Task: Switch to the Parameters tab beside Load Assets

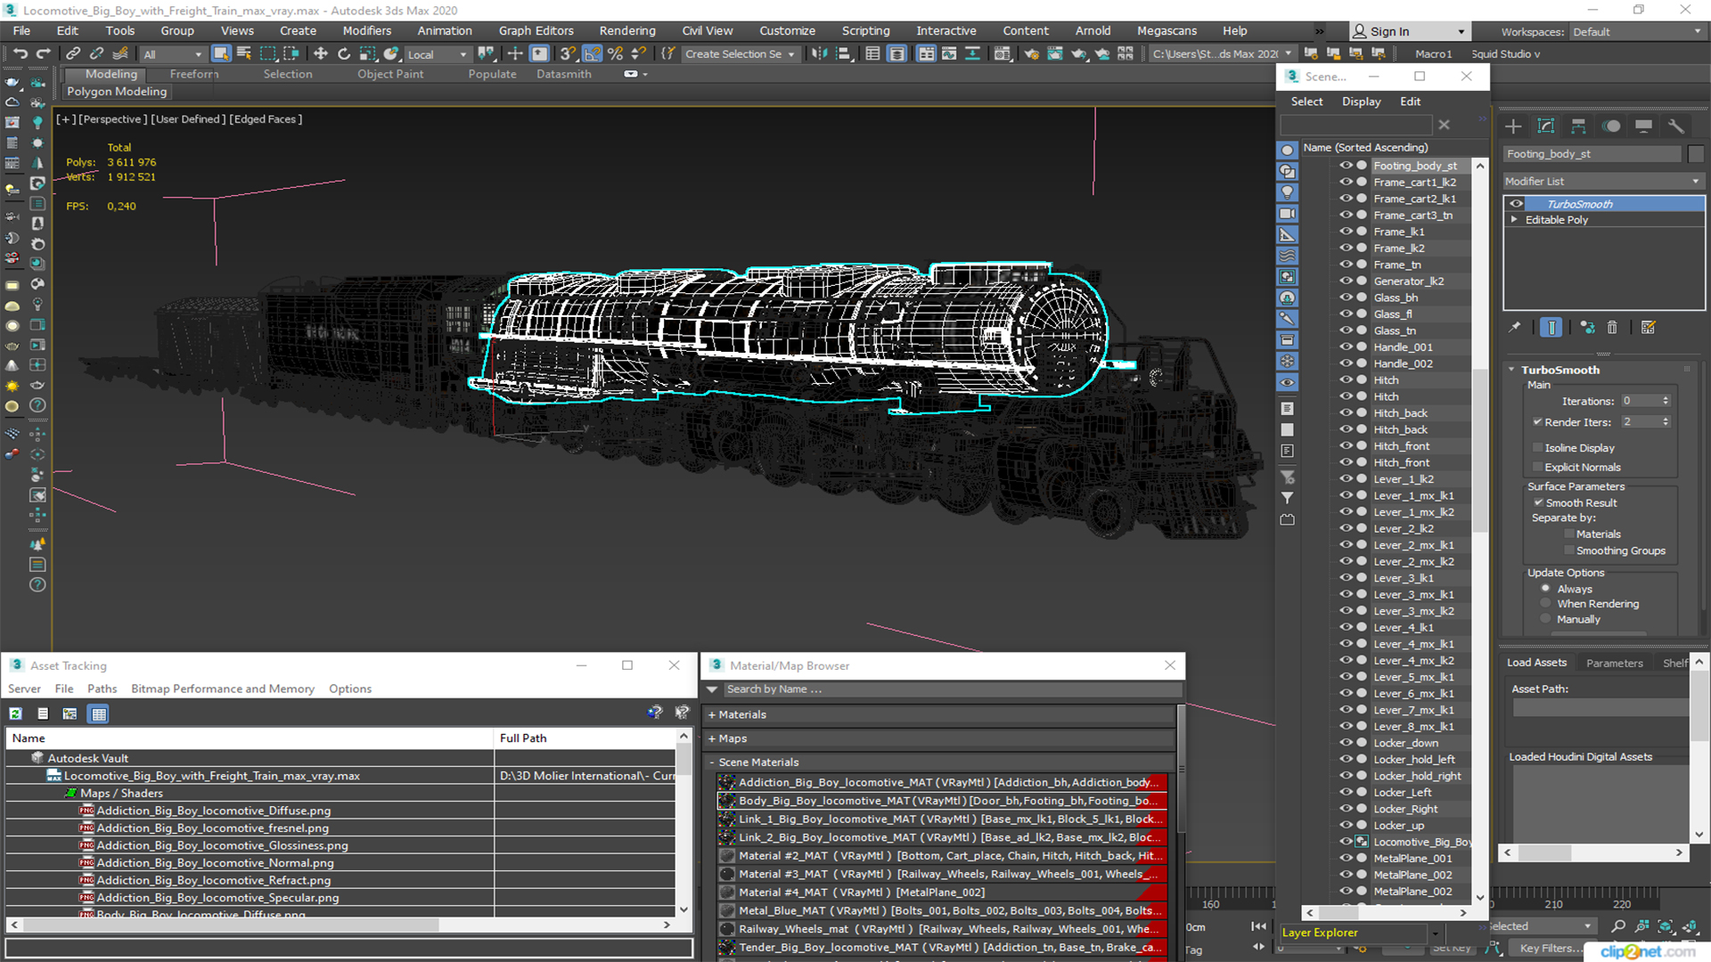Action: (1614, 663)
